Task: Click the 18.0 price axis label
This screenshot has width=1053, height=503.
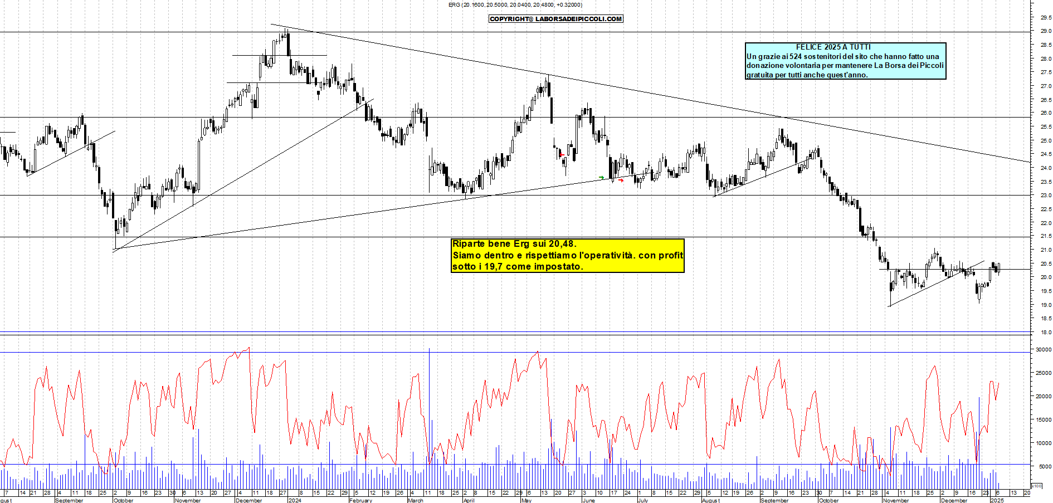Action: click(x=1045, y=333)
